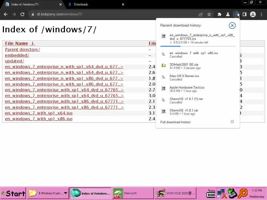
Task: Click the cancelled icon beside CherryOS_v1.0.1 (1).rar
Action: click(163, 100)
